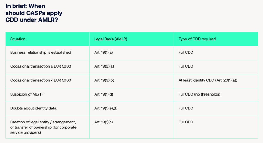Select the "Art. 19(3)(b)" cell

click(x=104, y=80)
